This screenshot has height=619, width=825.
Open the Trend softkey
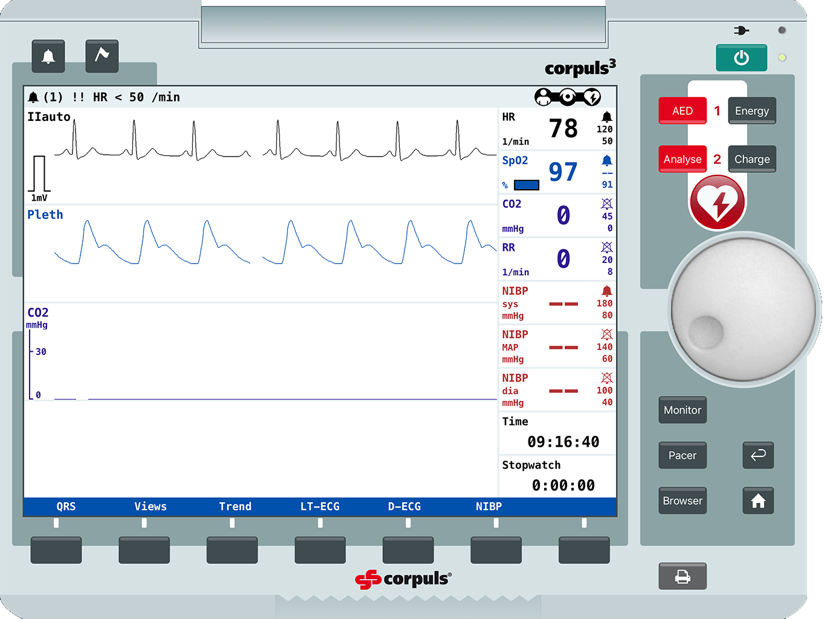pos(235,507)
